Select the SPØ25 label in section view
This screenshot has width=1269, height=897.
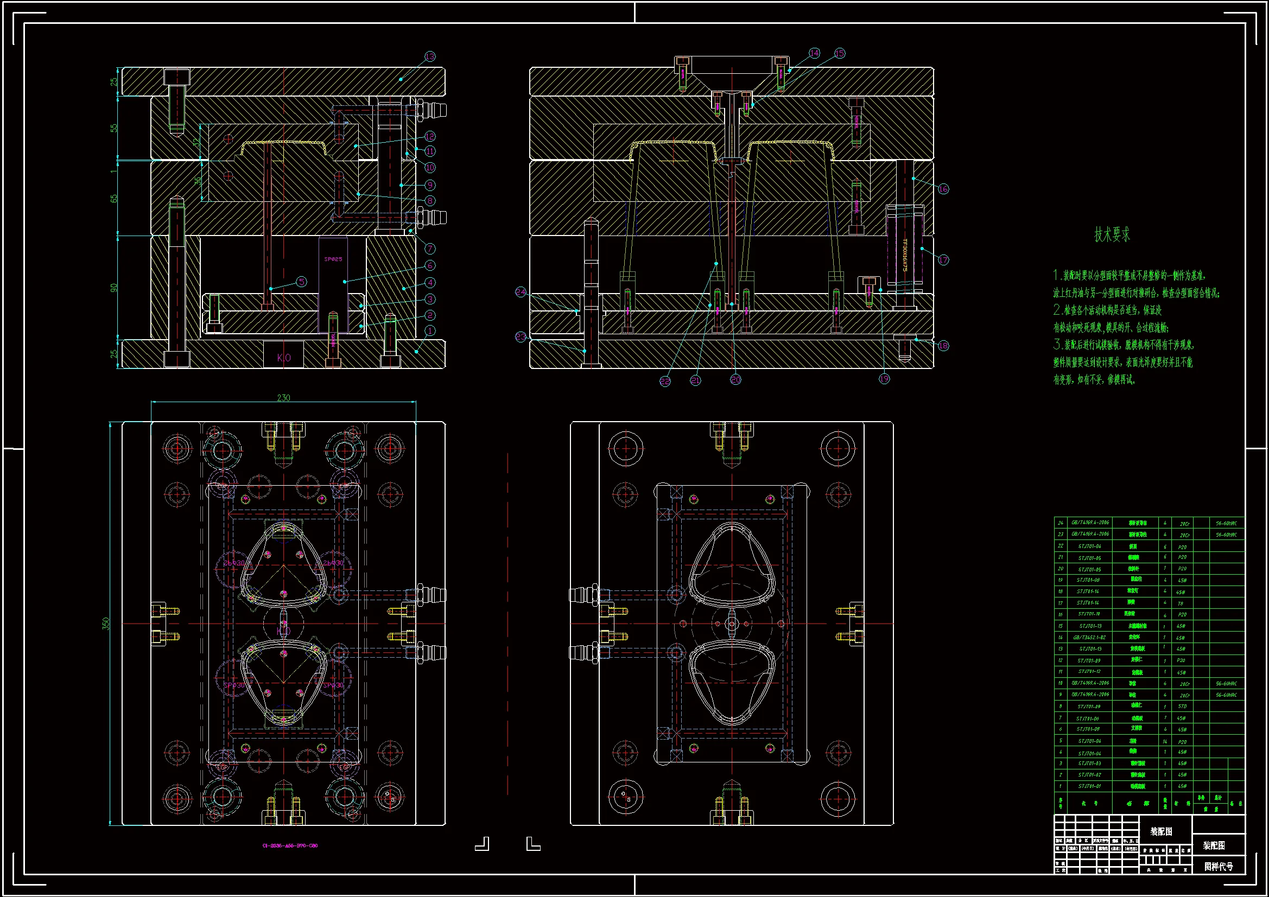pos(333,259)
